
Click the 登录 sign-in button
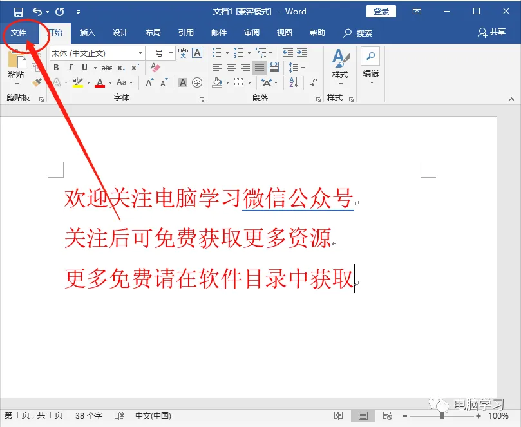(x=381, y=12)
